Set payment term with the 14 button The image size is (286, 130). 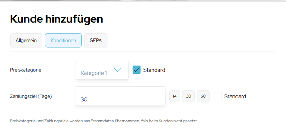point(175,96)
